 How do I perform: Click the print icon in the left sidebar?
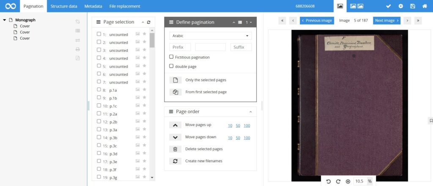point(78,49)
